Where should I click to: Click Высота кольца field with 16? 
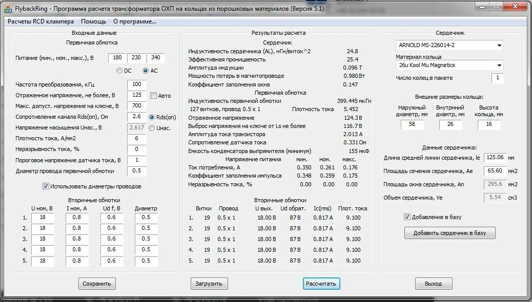click(x=489, y=124)
